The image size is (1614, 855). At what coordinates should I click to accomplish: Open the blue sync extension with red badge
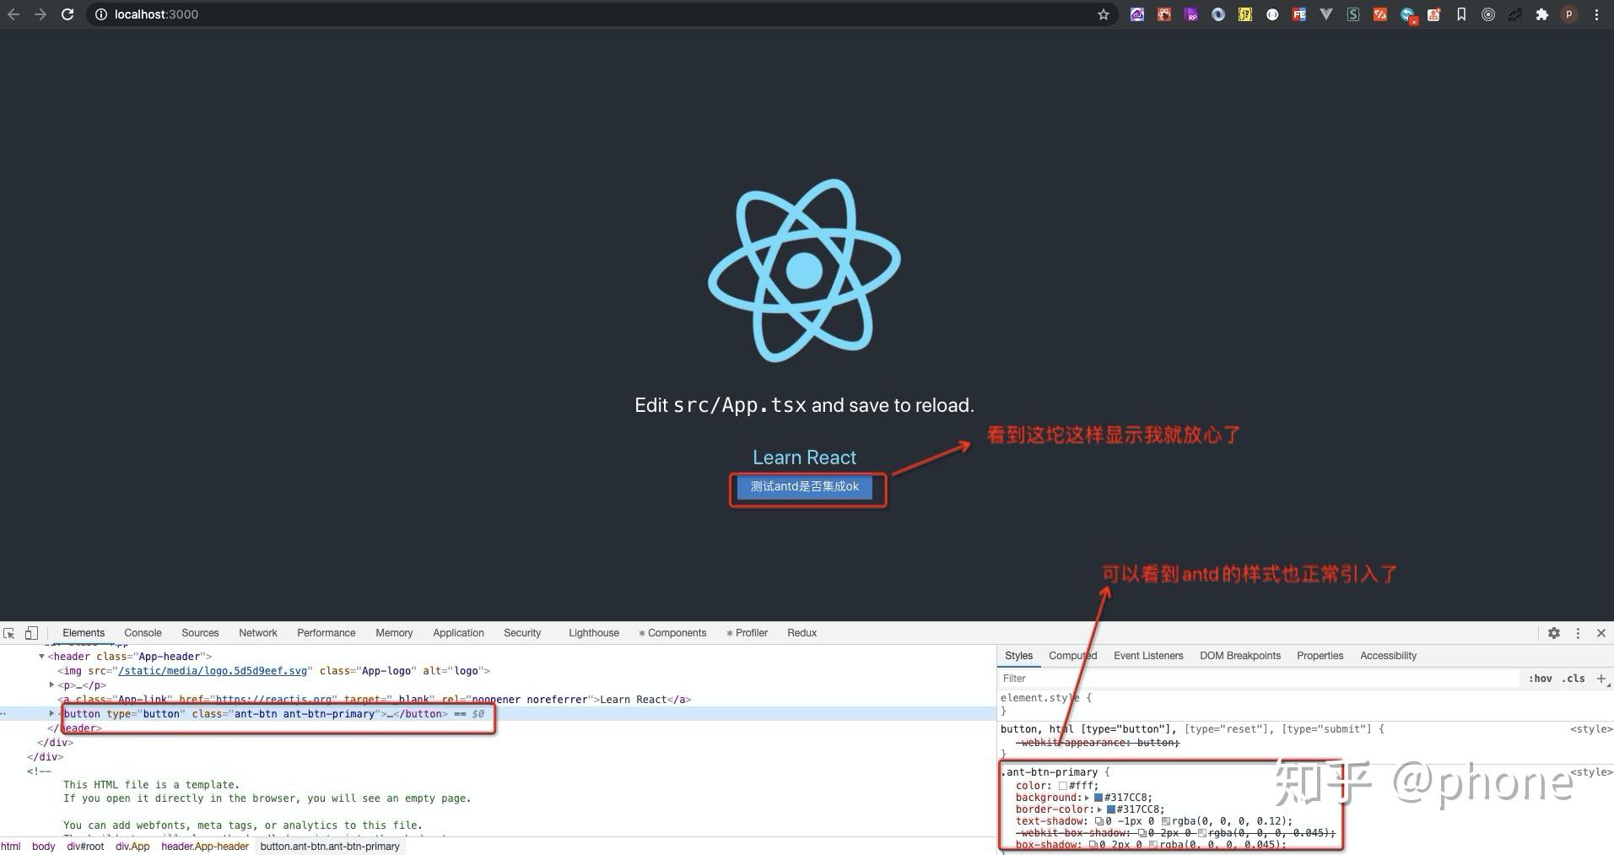(1407, 15)
